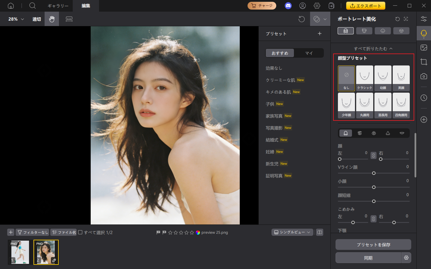
Task: Click the プリセットを保存 button
Action: point(373,244)
